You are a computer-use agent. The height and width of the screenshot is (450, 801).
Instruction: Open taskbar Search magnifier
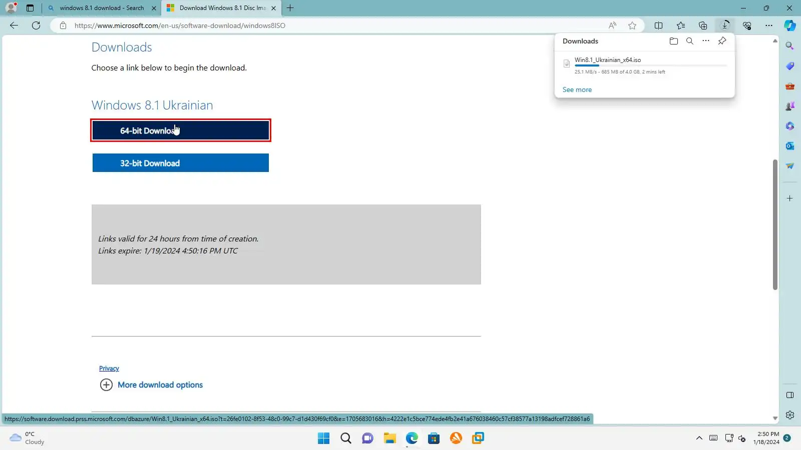coord(346,438)
